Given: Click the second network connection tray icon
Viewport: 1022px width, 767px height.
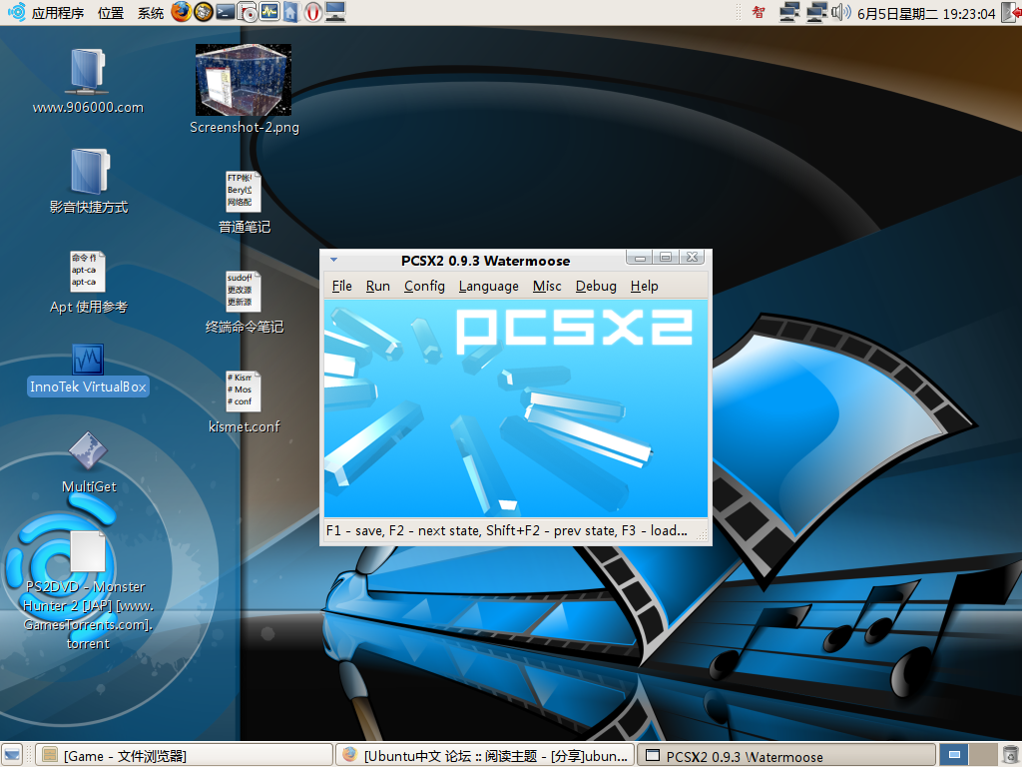Looking at the screenshot, I should pyautogui.click(x=816, y=12).
